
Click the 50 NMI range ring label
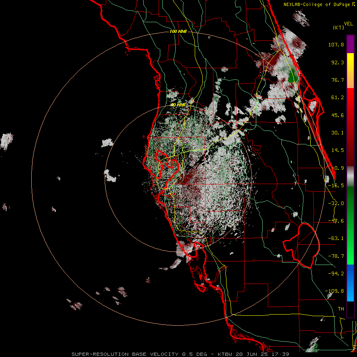pos(178,105)
